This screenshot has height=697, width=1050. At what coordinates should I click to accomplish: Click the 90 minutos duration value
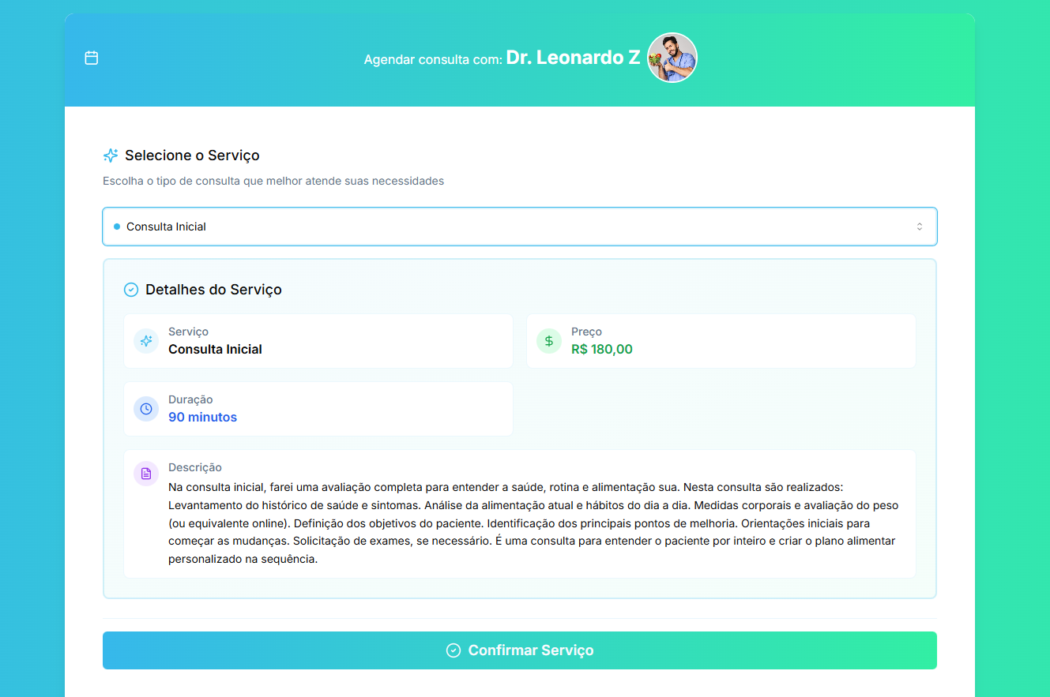click(202, 417)
